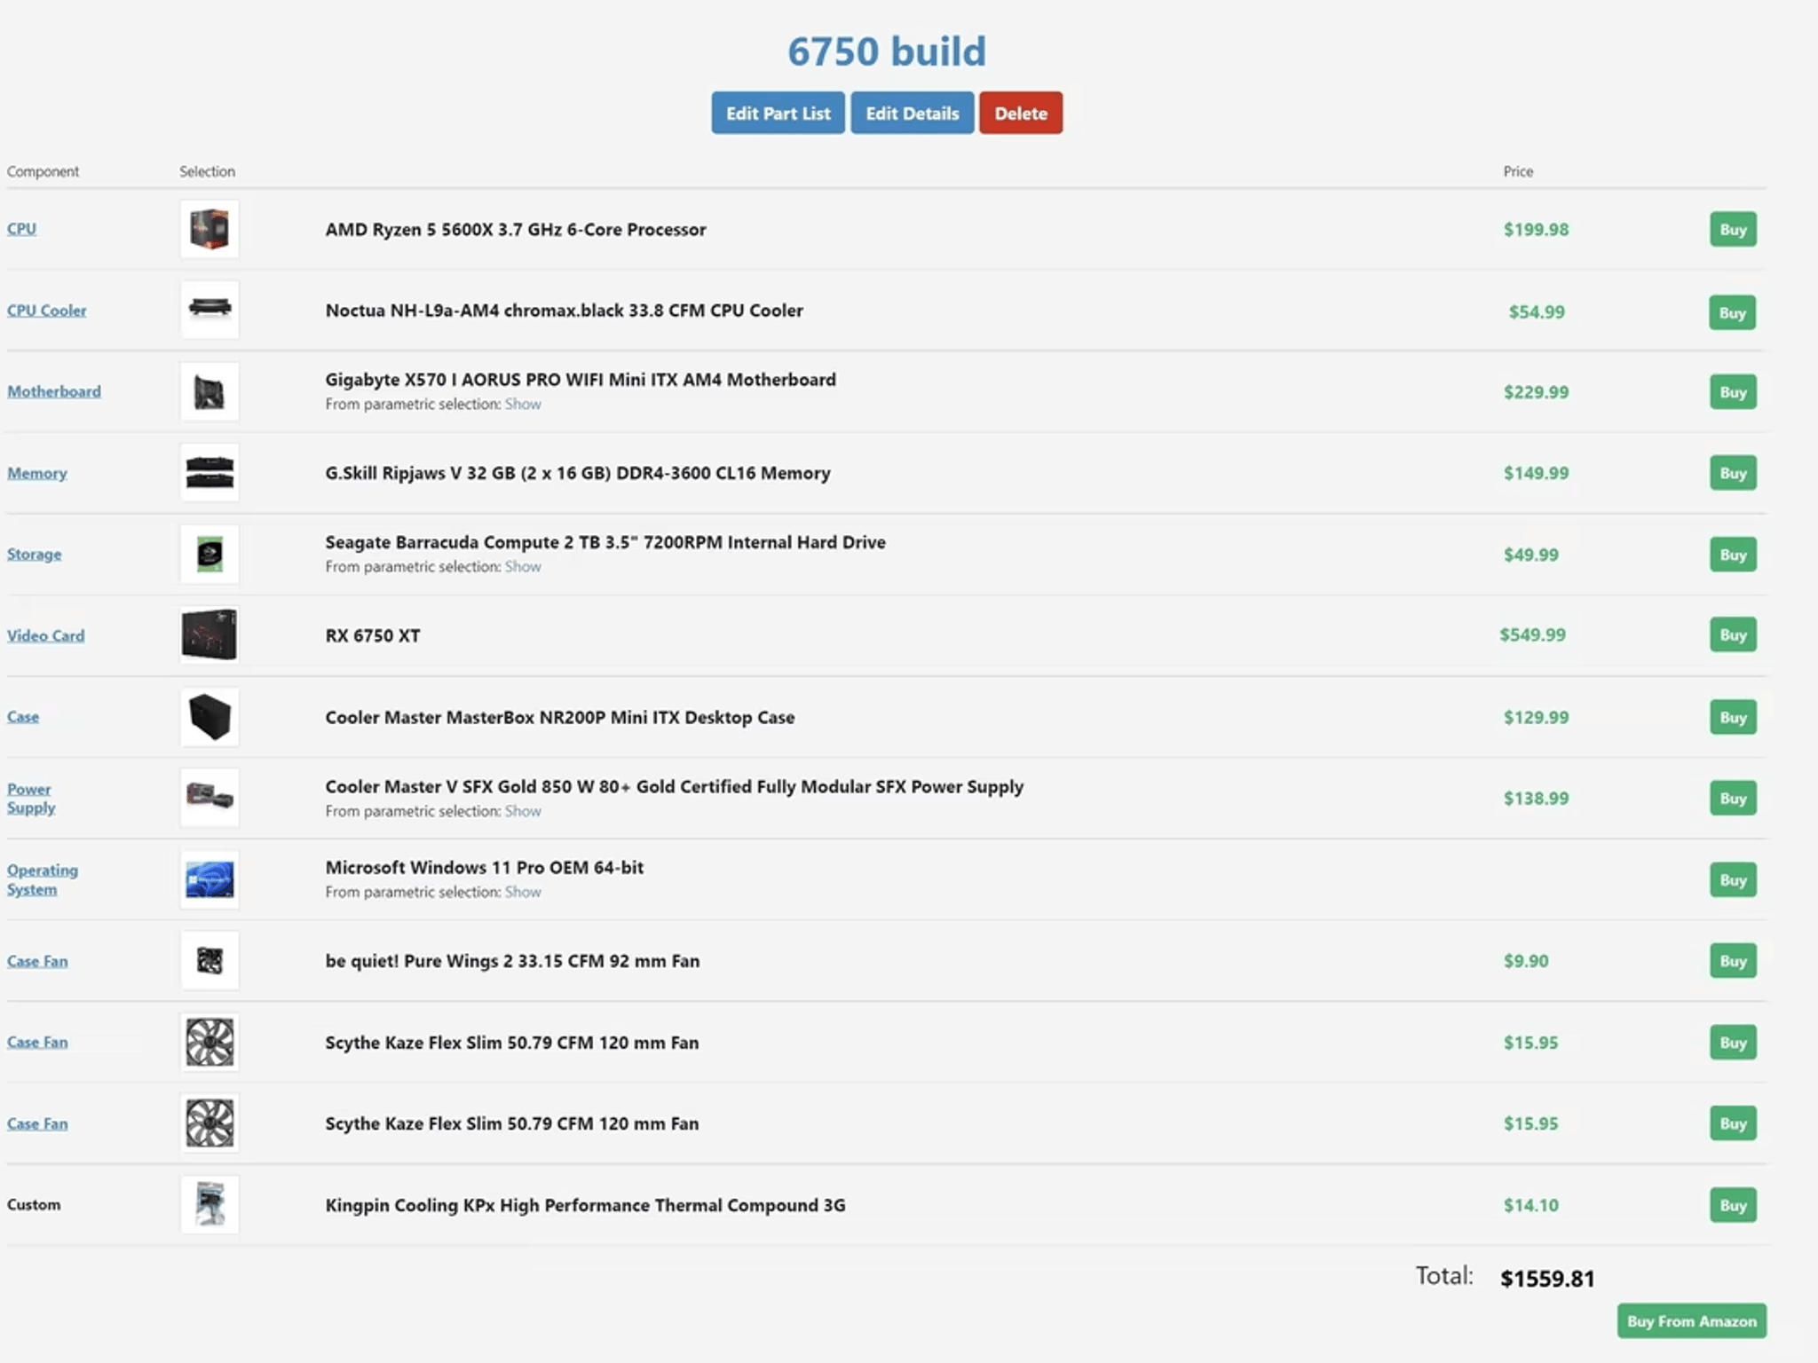
Task: Show parametric selection for the operating system
Action: tap(523, 893)
